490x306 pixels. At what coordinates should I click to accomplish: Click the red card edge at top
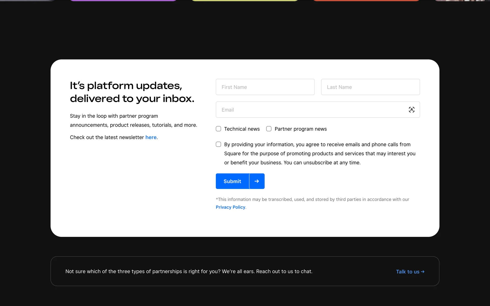pyautogui.click(x=366, y=1)
